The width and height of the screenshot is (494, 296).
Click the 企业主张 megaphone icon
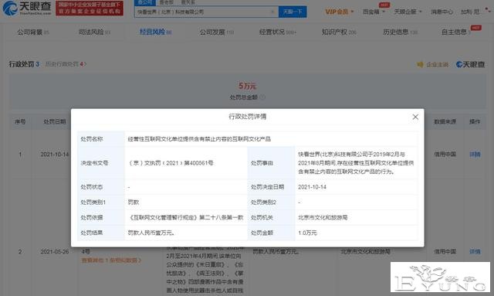(420, 65)
